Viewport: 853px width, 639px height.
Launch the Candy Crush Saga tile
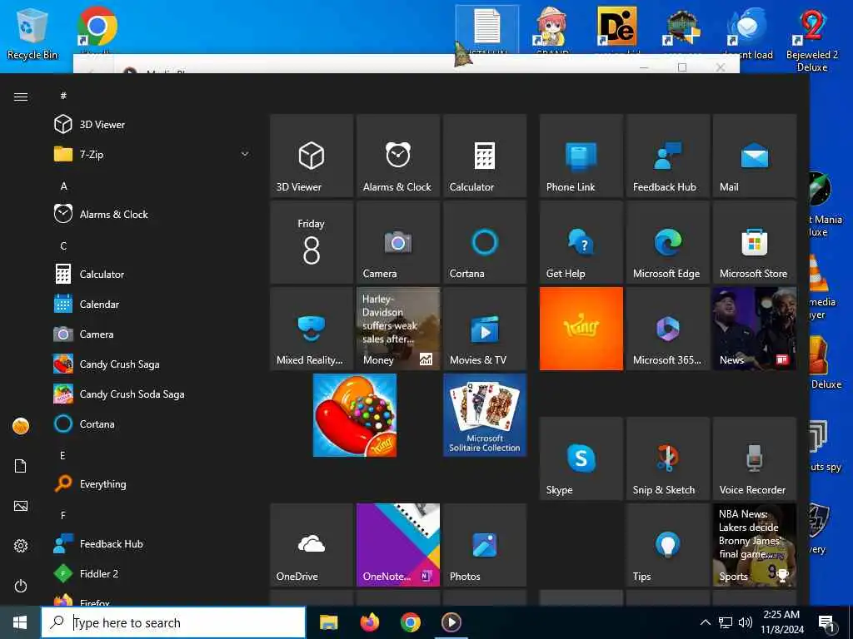click(x=355, y=415)
